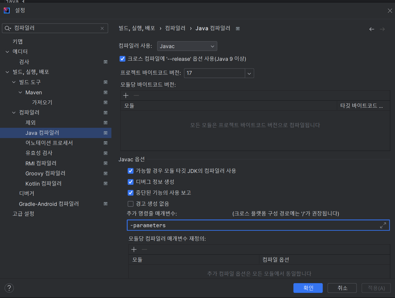
Task: Select 키맵 in settings tree
Action: click(18, 42)
